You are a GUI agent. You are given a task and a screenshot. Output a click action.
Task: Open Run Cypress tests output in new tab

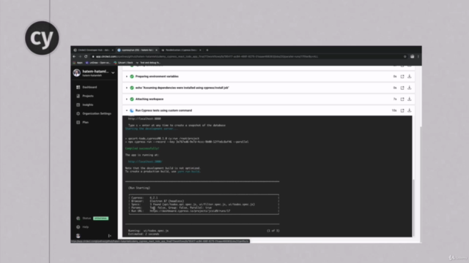(402, 110)
